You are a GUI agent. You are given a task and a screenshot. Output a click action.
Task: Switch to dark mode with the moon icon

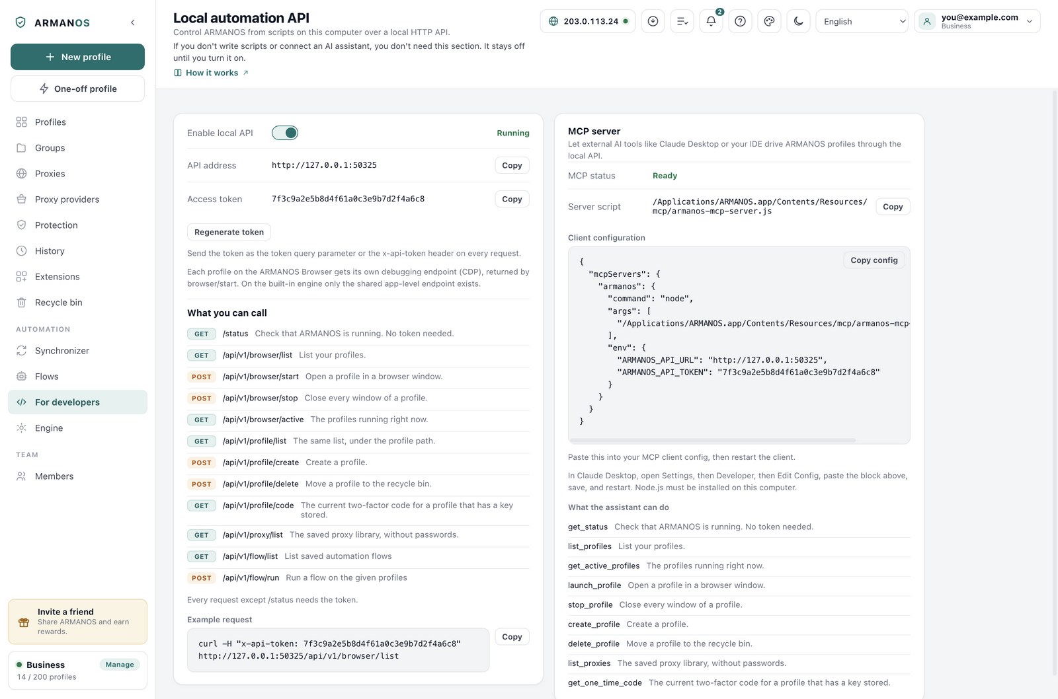coord(798,21)
